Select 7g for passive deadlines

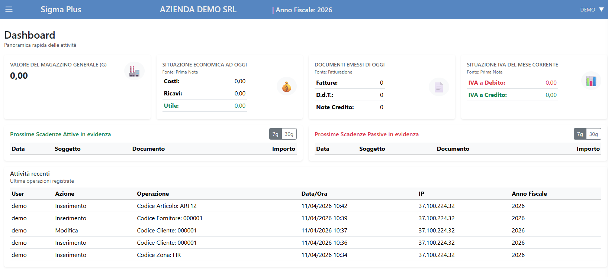pos(580,134)
